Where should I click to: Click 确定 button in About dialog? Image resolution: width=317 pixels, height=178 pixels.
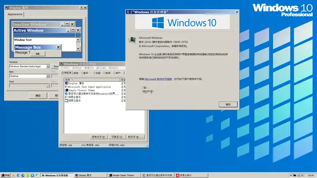[228, 104]
